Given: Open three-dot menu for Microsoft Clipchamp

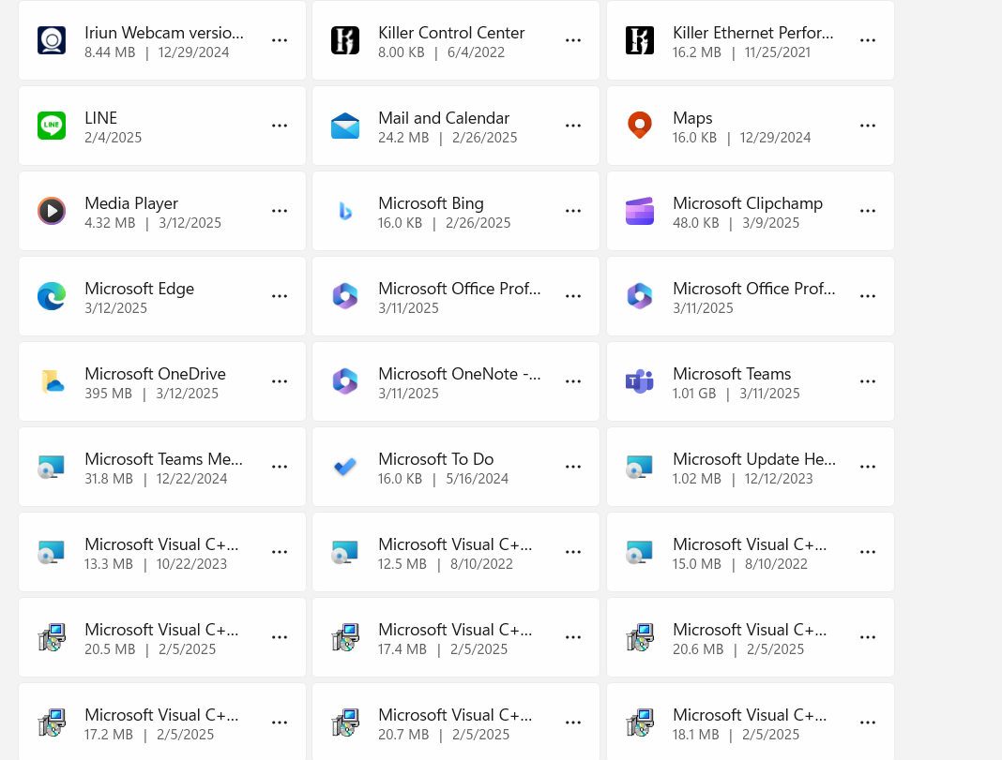Looking at the screenshot, I should pos(868,211).
